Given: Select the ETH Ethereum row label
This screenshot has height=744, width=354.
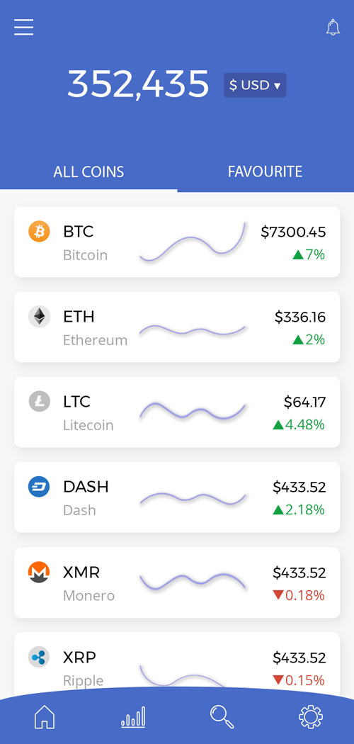Looking at the screenshot, I should [95, 328].
